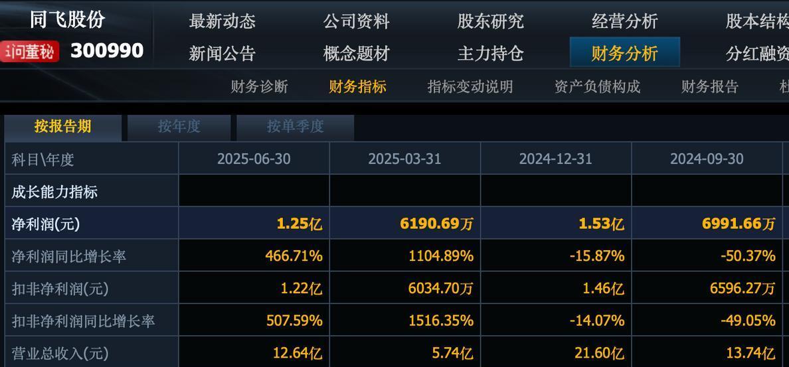Viewport: 789px width, 367px height.
Task: Switch to the 按年度 tab
Action: point(179,127)
